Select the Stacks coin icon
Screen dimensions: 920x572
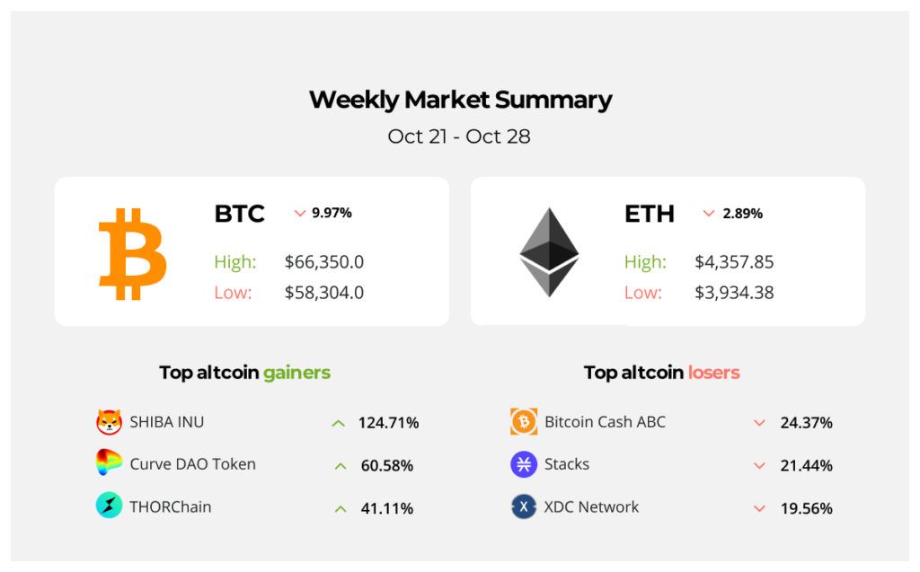click(524, 464)
